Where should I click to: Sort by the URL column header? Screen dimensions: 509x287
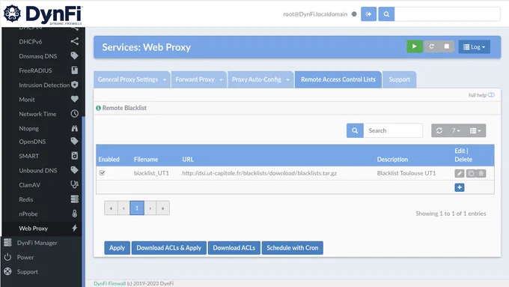(x=188, y=160)
